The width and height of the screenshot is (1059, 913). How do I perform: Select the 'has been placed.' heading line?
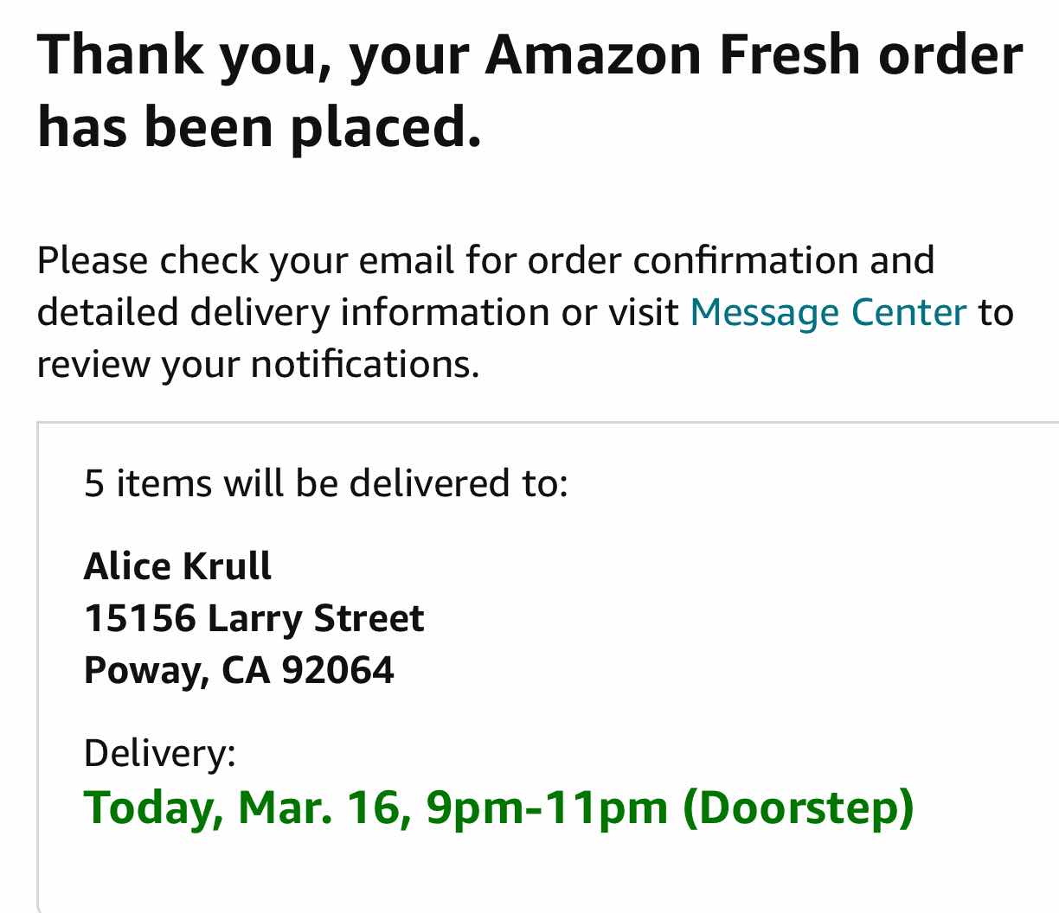tap(259, 126)
